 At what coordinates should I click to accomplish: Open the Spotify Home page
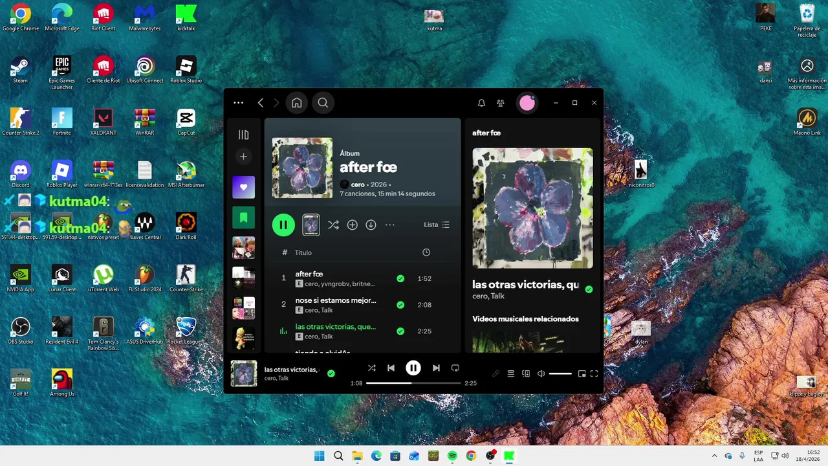[x=296, y=102]
